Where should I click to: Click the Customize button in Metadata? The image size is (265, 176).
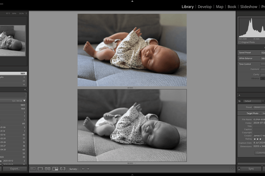tap(260, 153)
